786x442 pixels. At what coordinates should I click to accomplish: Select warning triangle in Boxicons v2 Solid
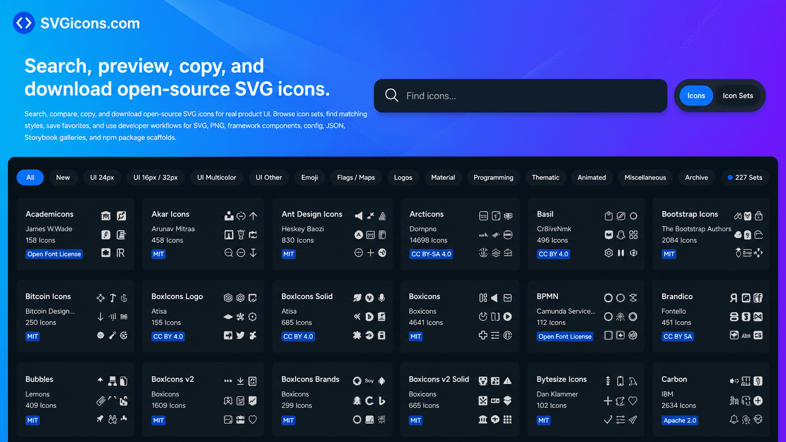[x=508, y=381]
